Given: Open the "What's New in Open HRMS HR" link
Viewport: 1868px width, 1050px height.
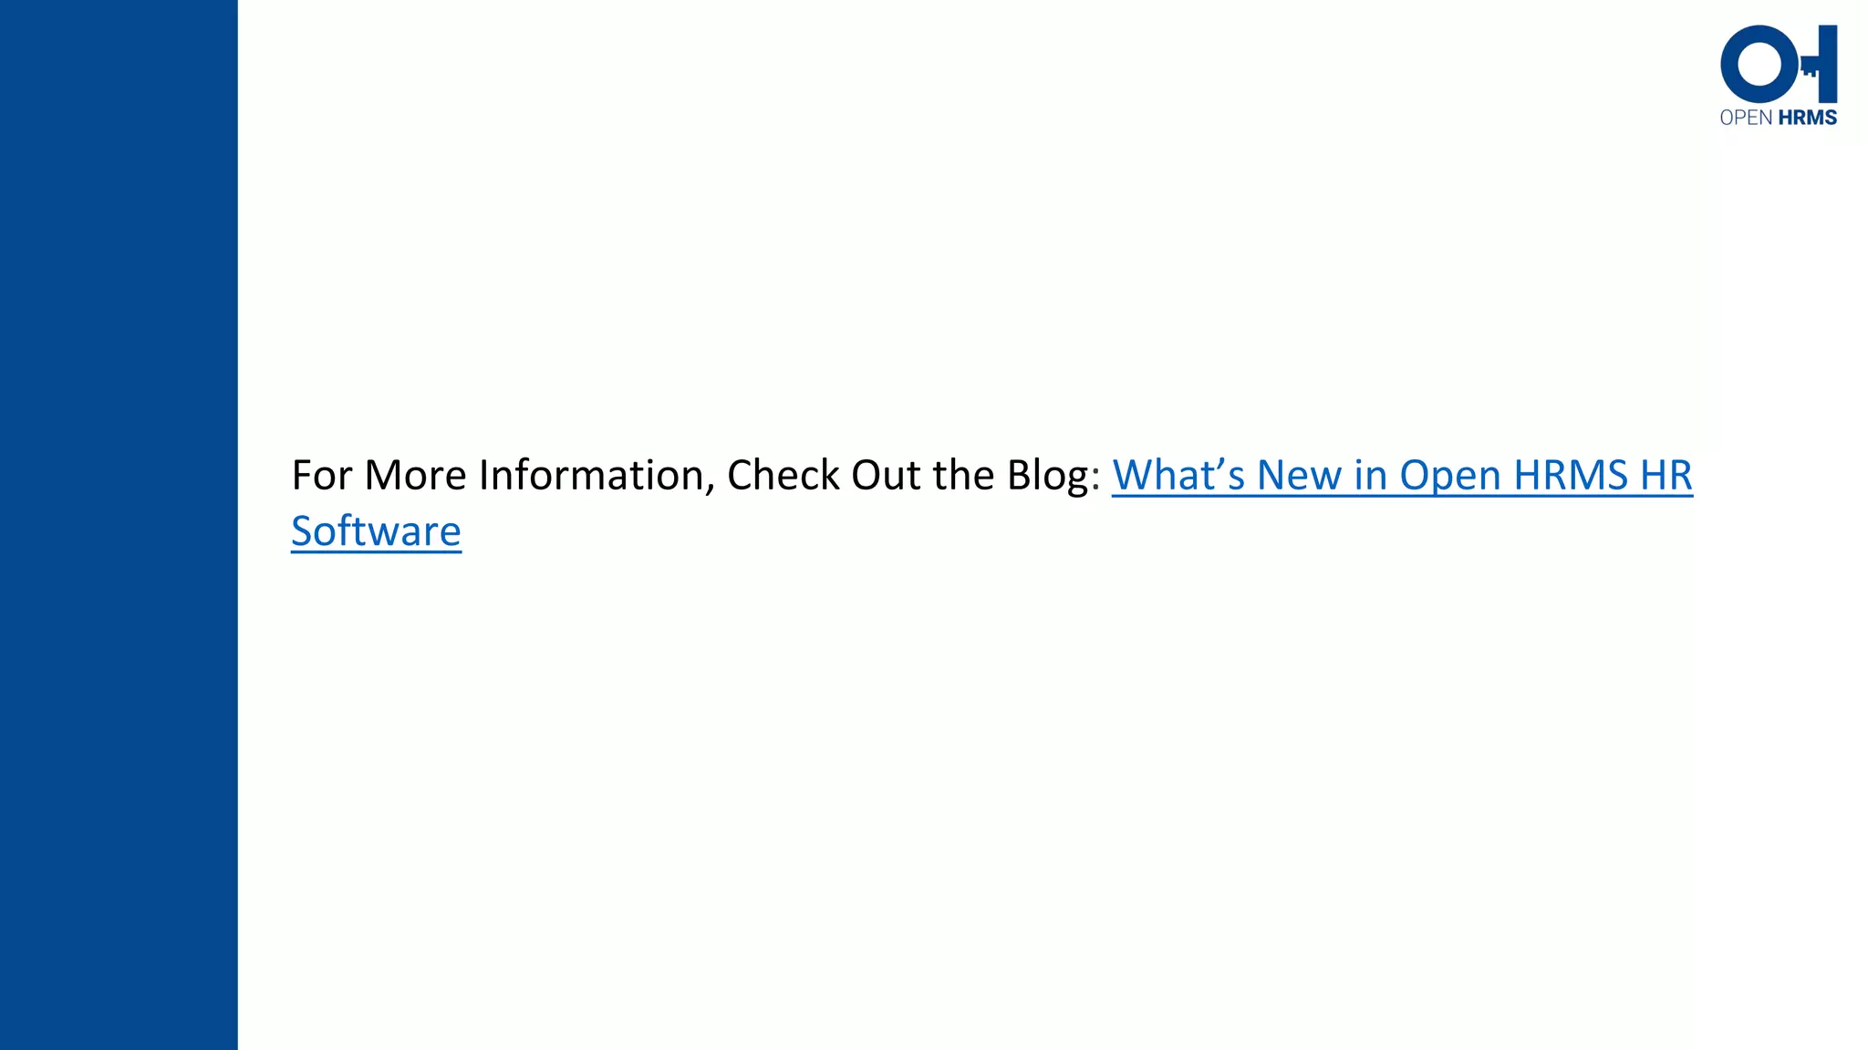Looking at the screenshot, I should pyautogui.click(x=1402, y=476).
